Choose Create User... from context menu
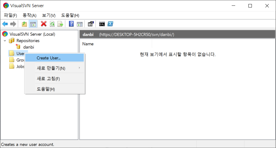This screenshot has height=148, width=276. [54, 58]
